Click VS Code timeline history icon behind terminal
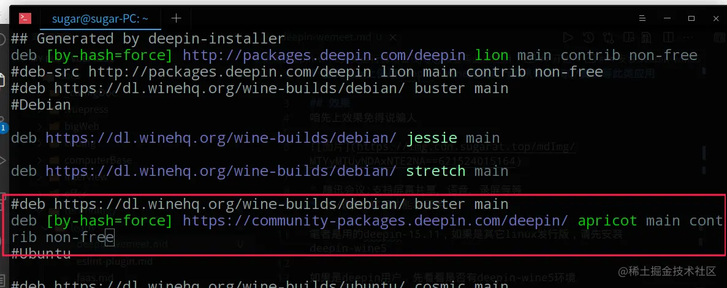Image resolution: width=727 pixels, height=288 pixels. [588, 37]
